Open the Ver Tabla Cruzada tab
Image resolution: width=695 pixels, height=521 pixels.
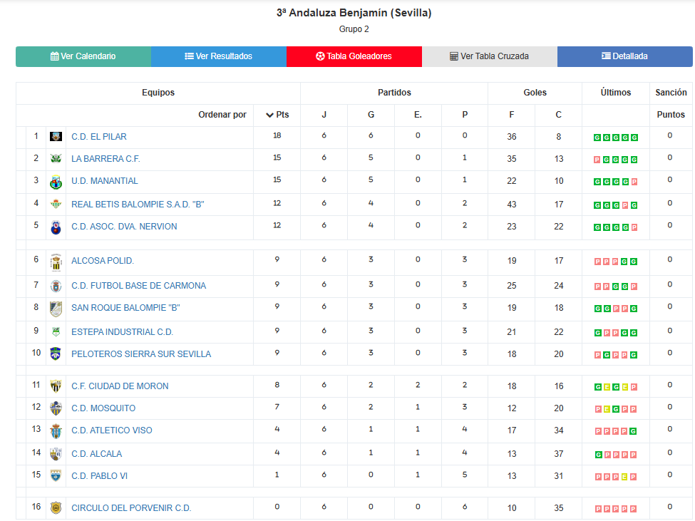pyautogui.click(x=489, y=56)
